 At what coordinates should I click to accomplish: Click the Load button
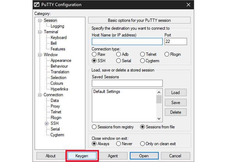pos(176,93)
